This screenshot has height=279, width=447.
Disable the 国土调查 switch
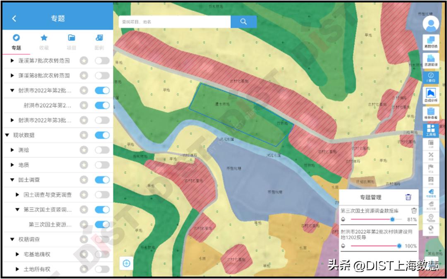point(102,180)
